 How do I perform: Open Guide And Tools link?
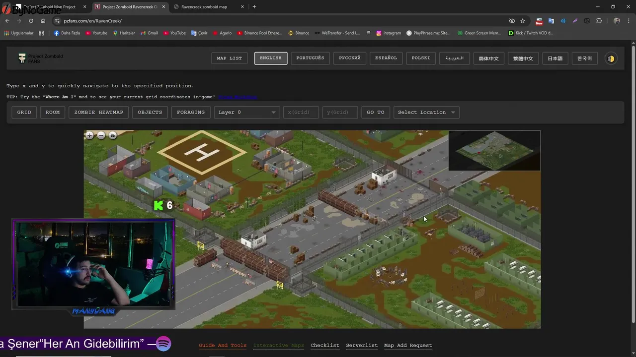[223, 346]
